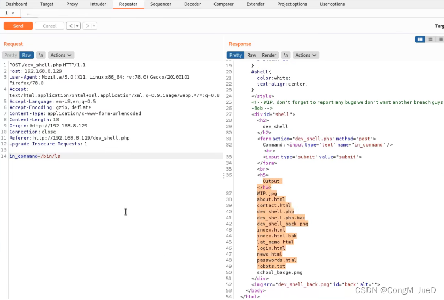Screen dimensions: 444x300
Task: Click the in_command=/bin/ls request body line
Action: point(35,156)
